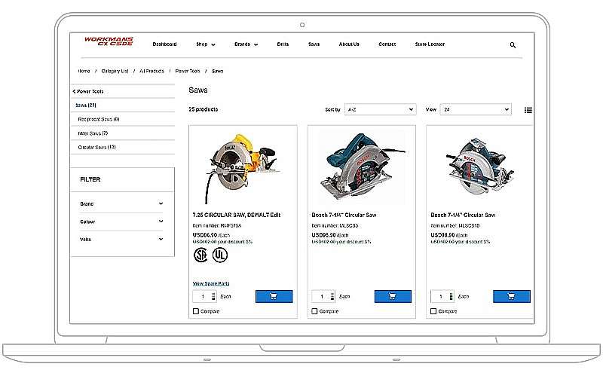Open Dashboard in the top navigation

[x=164, y=44]
